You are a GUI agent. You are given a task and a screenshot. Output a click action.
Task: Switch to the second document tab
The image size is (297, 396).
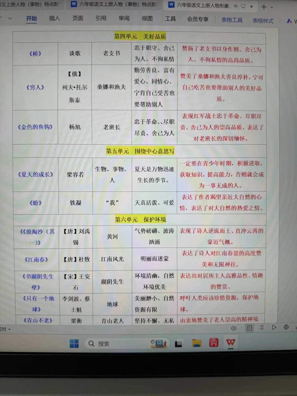[114, 4]
